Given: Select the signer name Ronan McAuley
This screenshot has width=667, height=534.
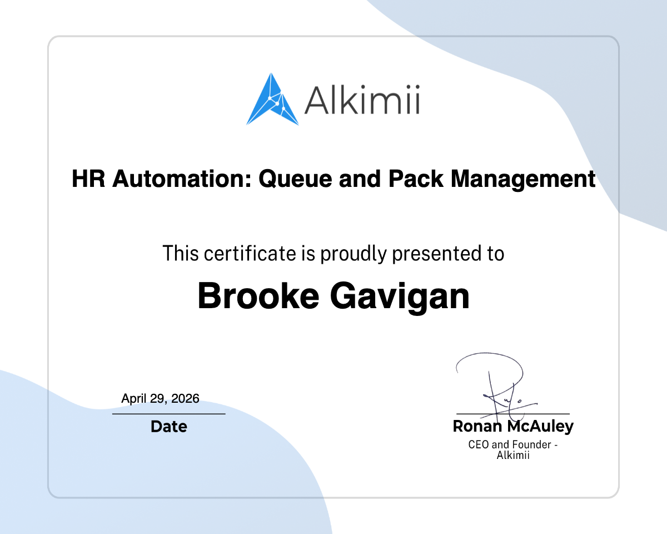Looking at the screenshot, I should pos(513,427).
